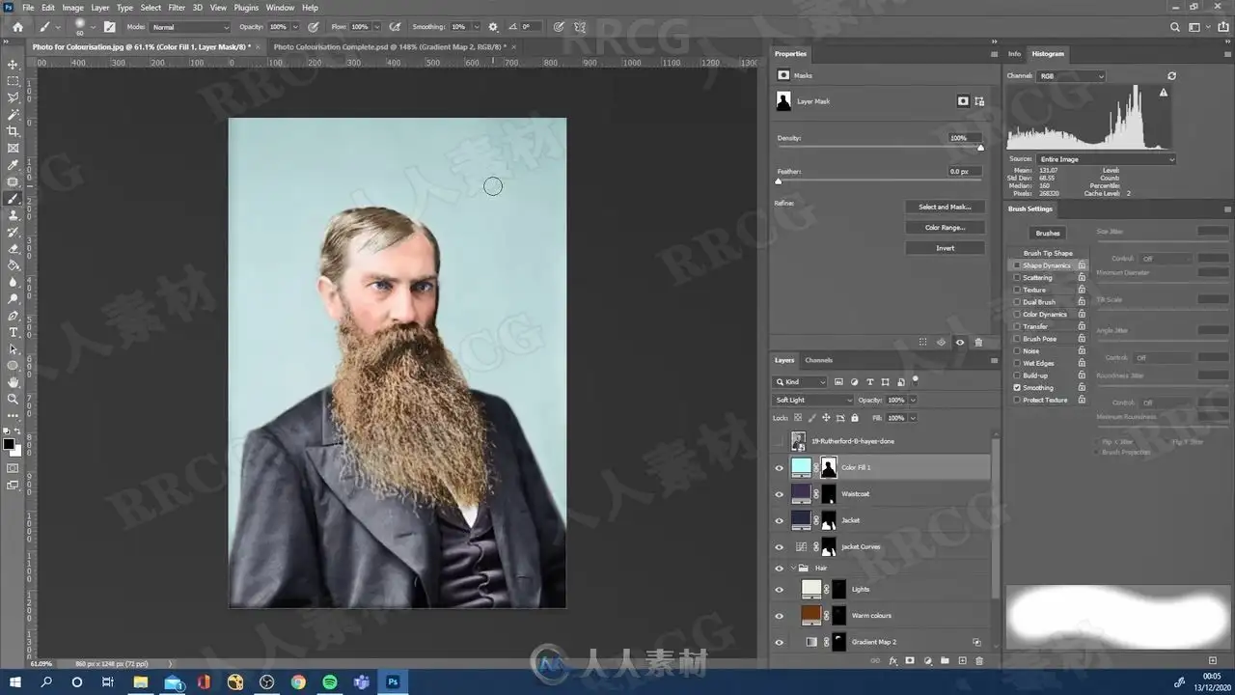Open Spotify from the Windows taskbar

(x=329, y=682)
